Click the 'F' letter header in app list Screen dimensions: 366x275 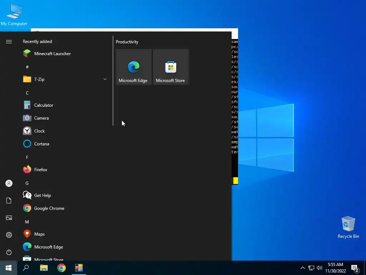(27, 158)
